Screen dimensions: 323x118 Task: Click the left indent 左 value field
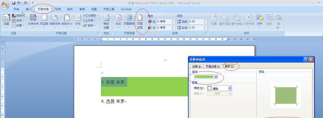pyautogui.click(x=164, y=22)
